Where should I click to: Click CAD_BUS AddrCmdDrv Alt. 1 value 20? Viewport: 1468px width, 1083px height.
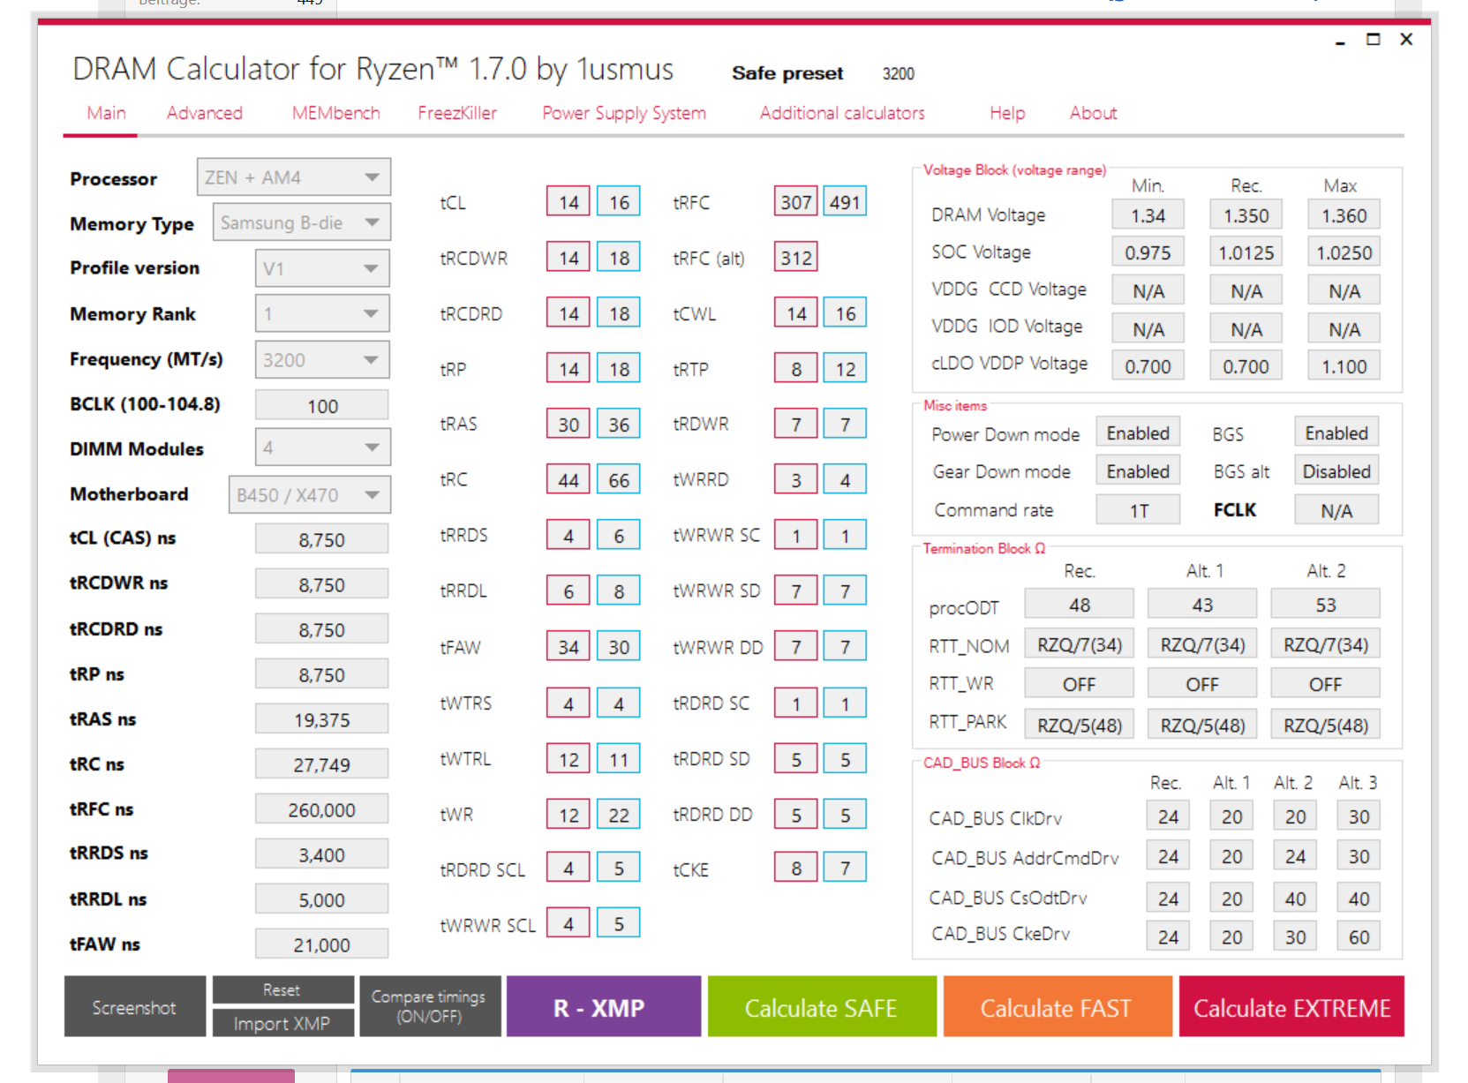pos(1231,856)
